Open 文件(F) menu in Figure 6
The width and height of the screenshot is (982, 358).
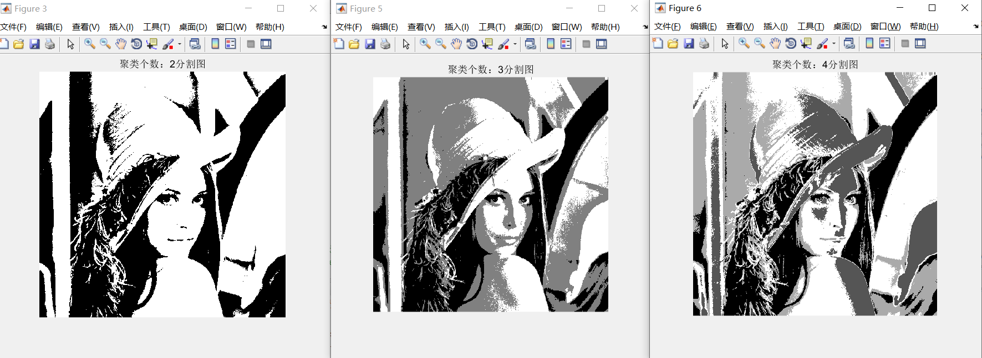668,26
